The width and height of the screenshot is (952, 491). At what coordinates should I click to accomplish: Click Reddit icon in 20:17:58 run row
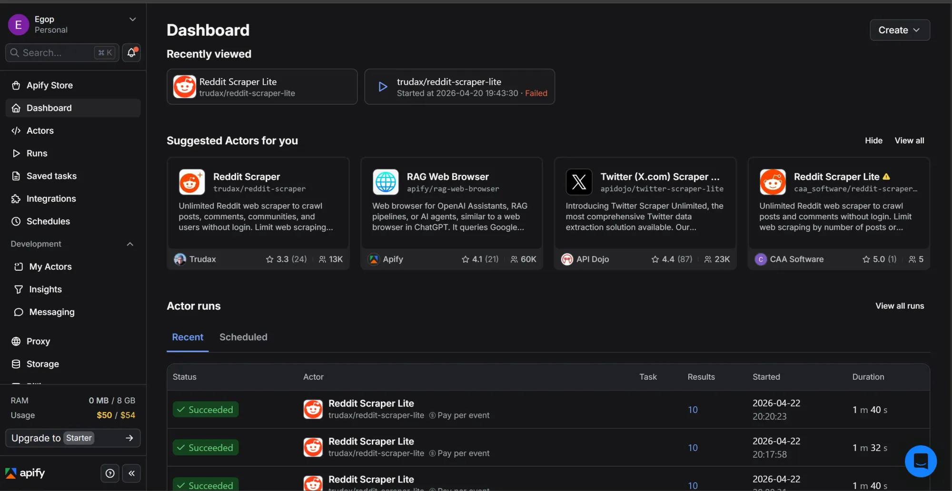(313, 447)
